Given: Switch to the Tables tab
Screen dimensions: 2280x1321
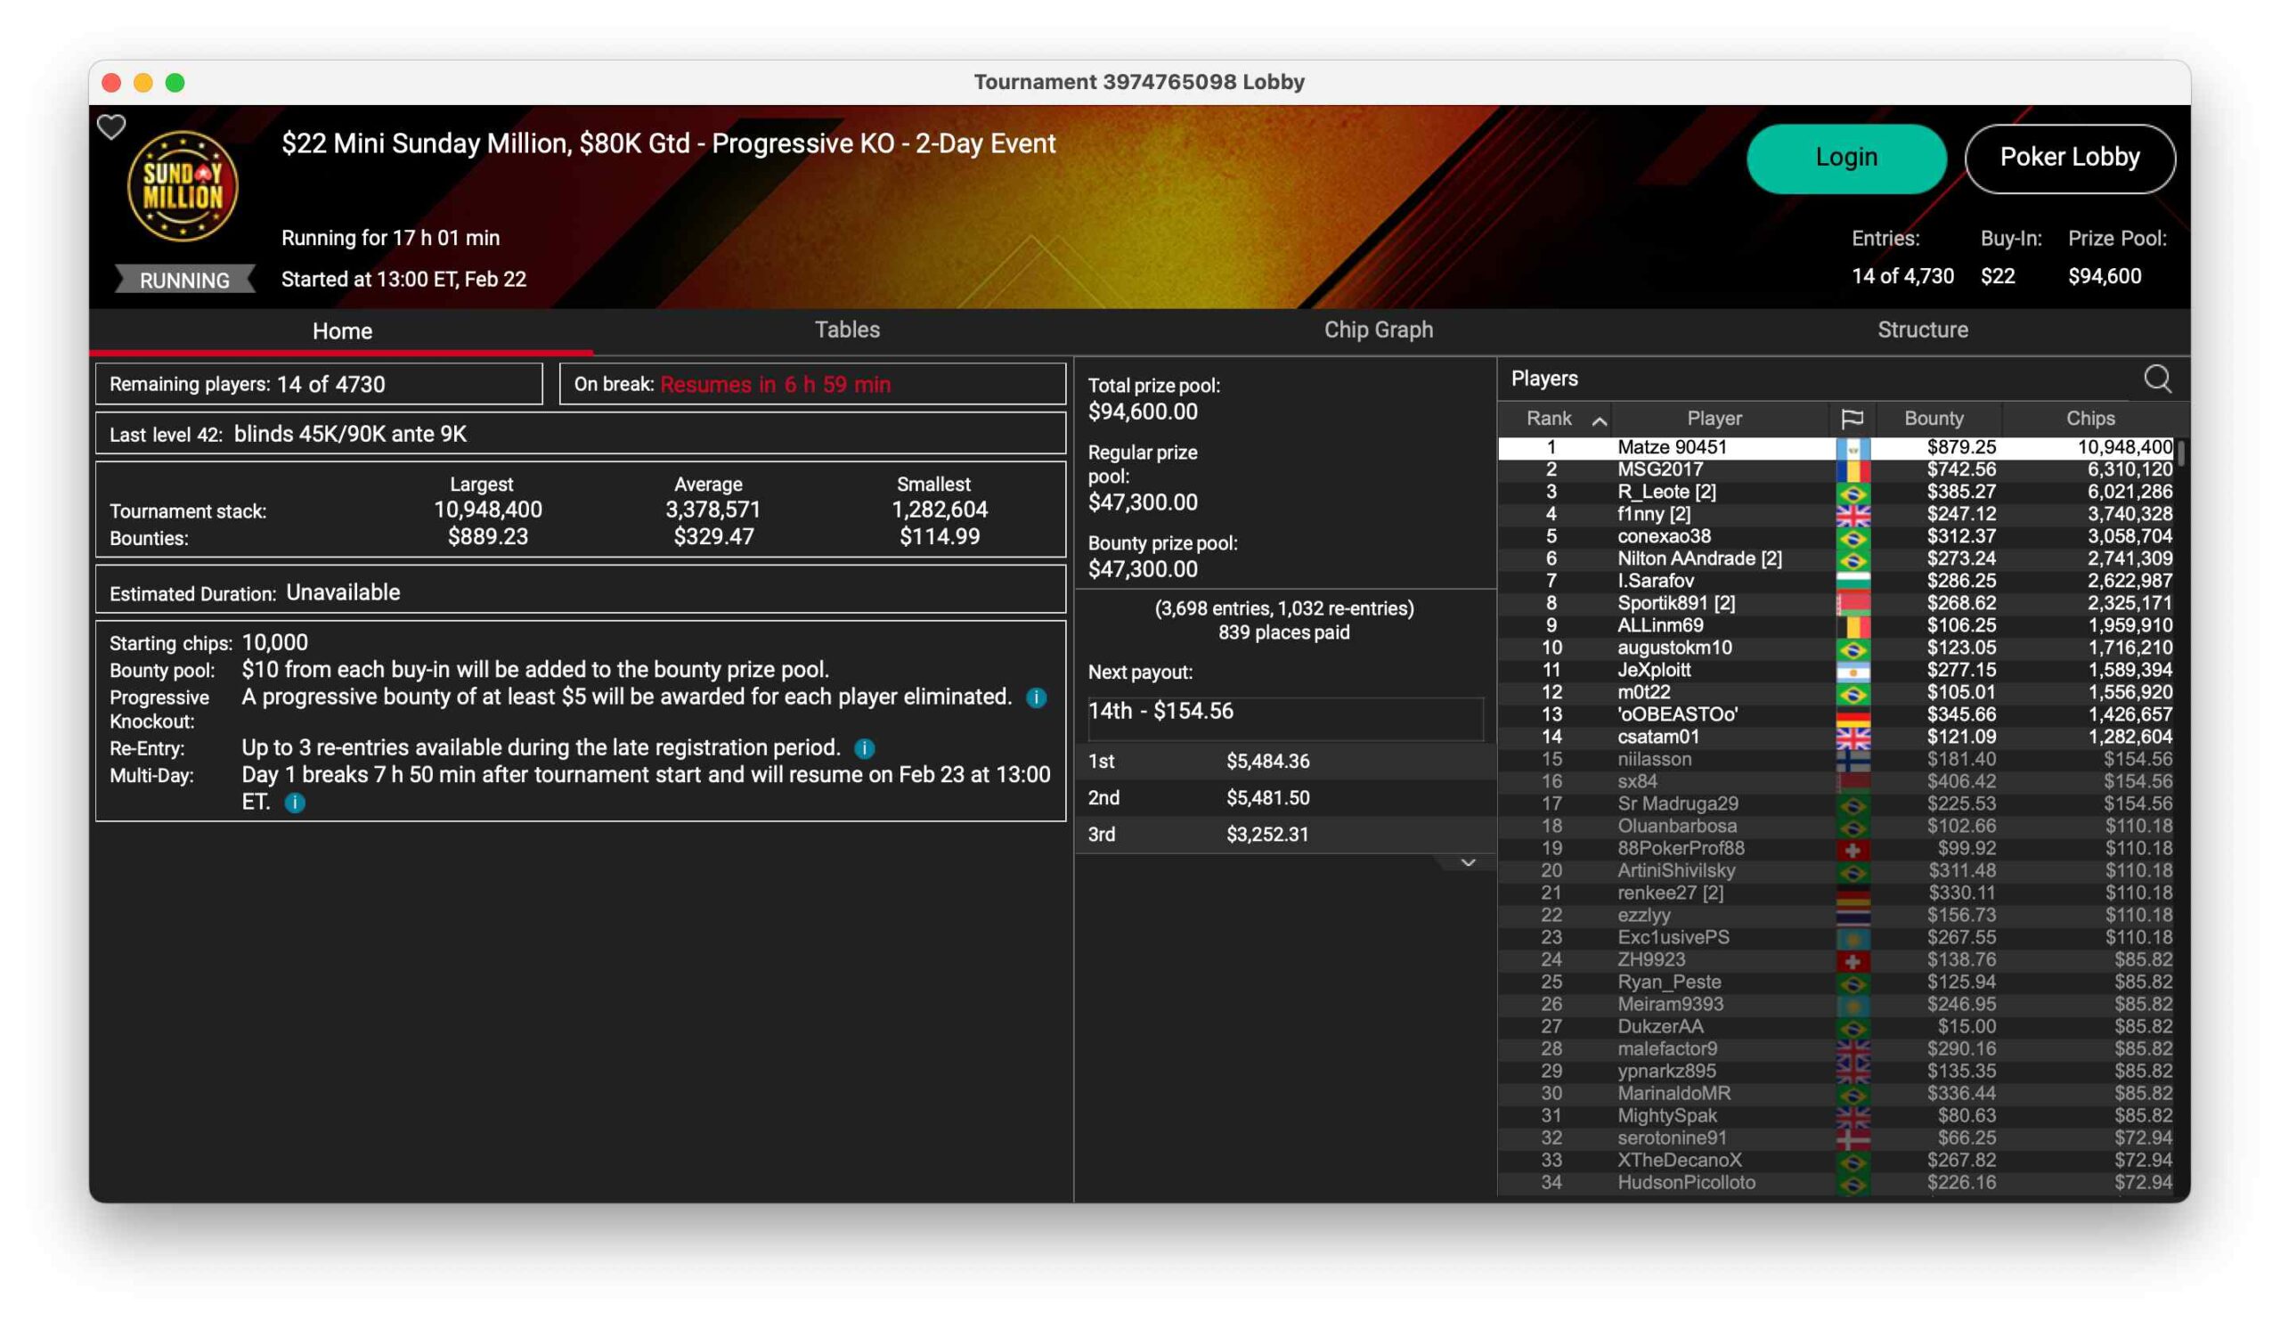Looking at the screenshot, I should pyautogui.click(x=847, y=330).
